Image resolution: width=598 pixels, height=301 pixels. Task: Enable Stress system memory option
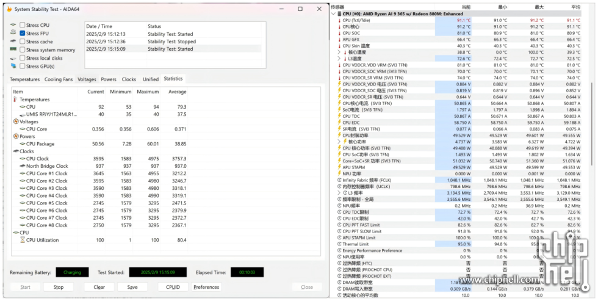click(23, 50)
